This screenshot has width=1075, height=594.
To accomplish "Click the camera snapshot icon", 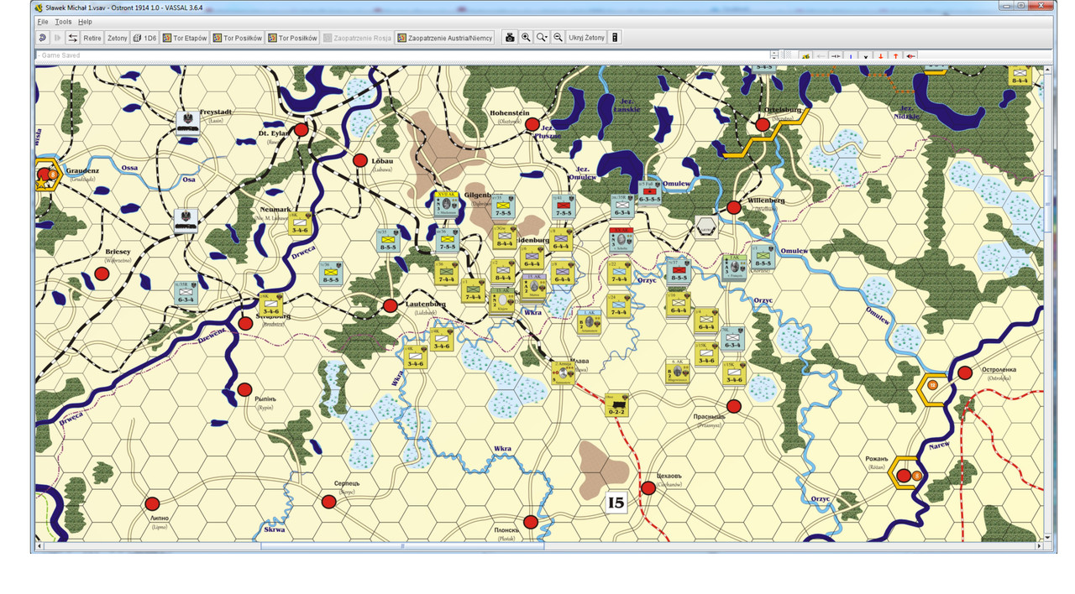I will point(509,38).
